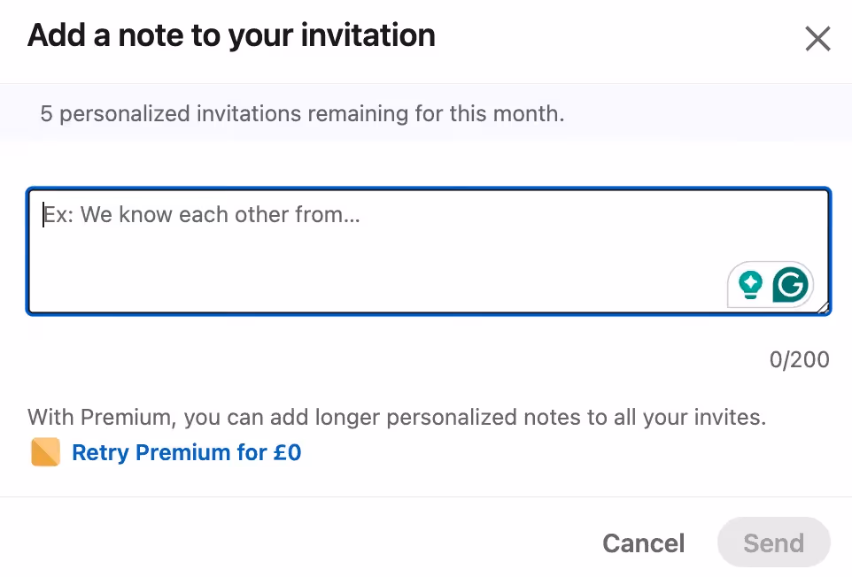
Task: Open Grammarly lightbulb suggestions
Action: [x=750, y=285]
